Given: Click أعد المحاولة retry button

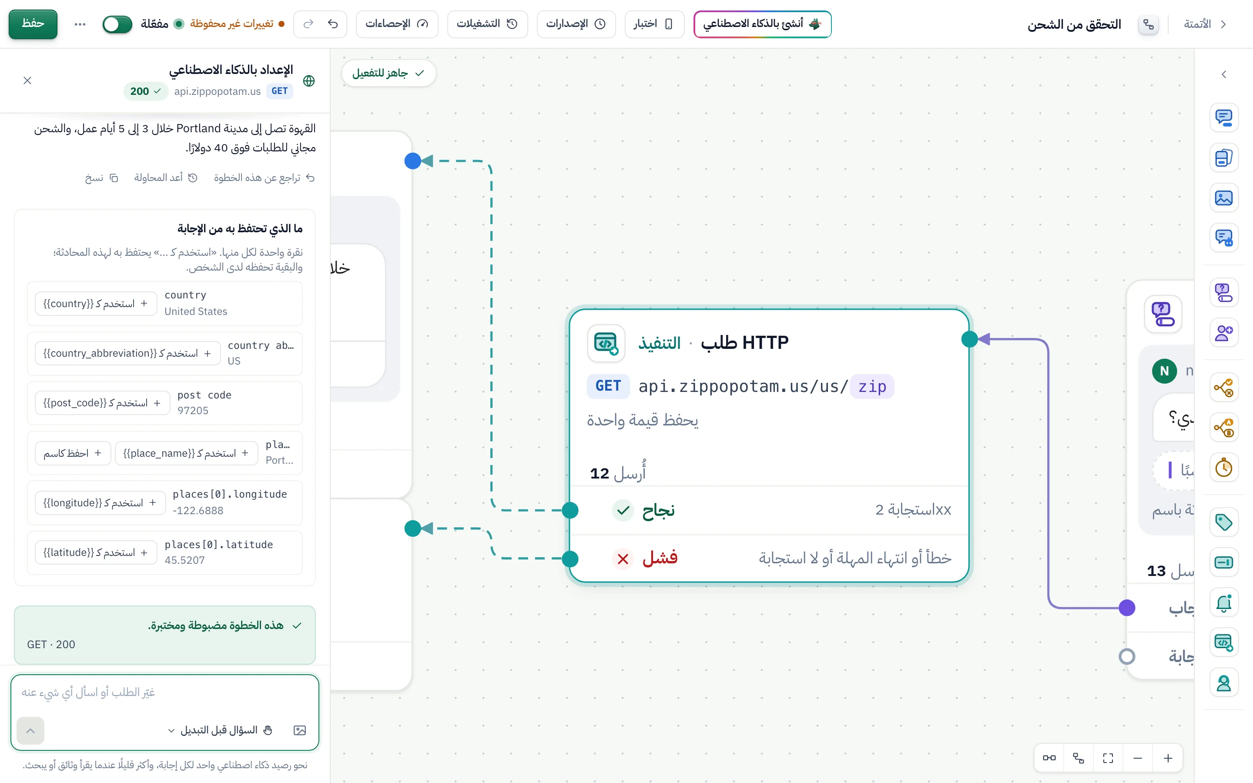Looking at the screenshot, I should pyautogui.click(x=166, y=177).
